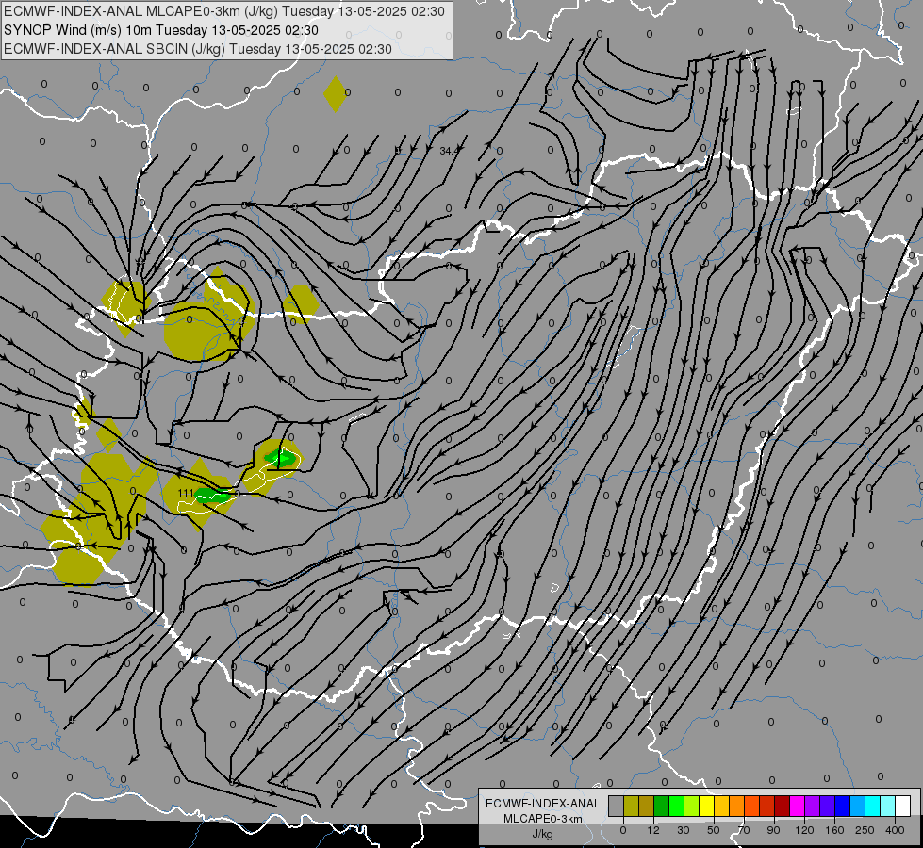This screenshot has width=923, height=848.
Task: Click the legend tick label 90
Action: tap(773, 830)
